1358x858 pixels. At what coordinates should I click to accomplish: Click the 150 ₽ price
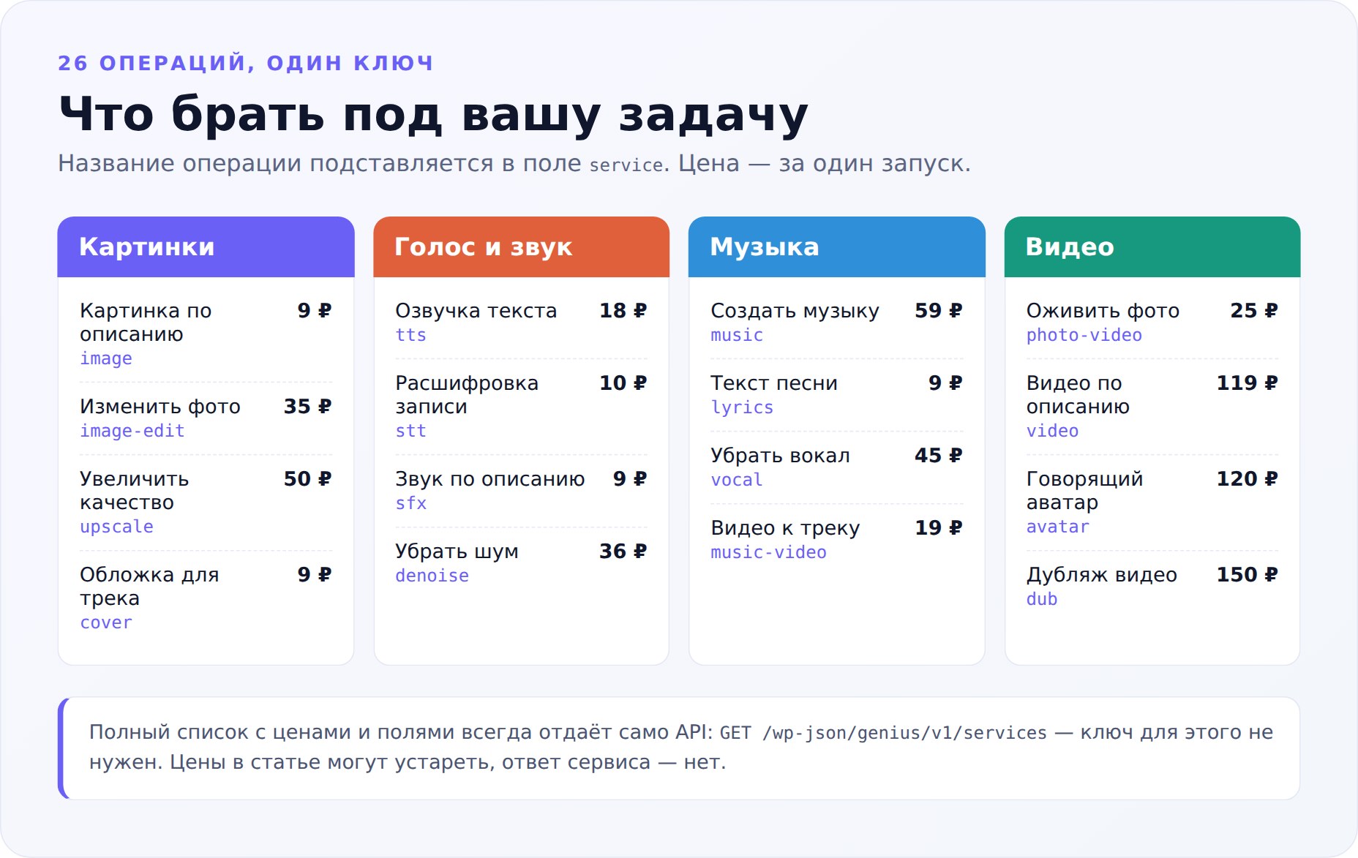(x=1248, y=575)
